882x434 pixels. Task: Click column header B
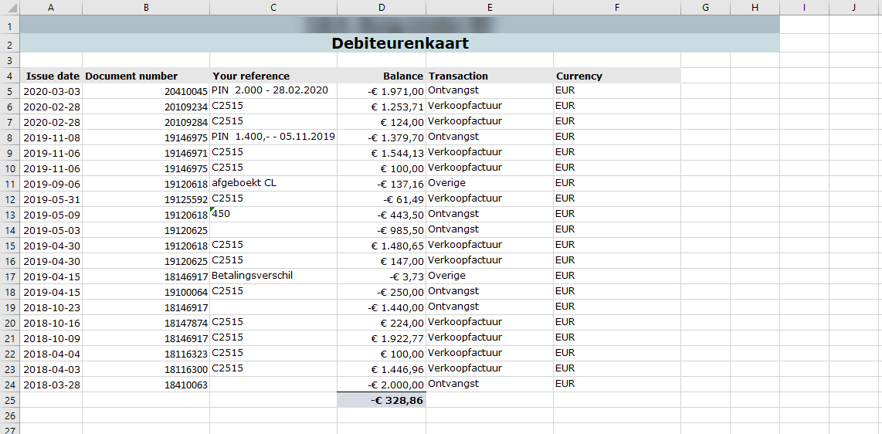(x=146, y=7)
